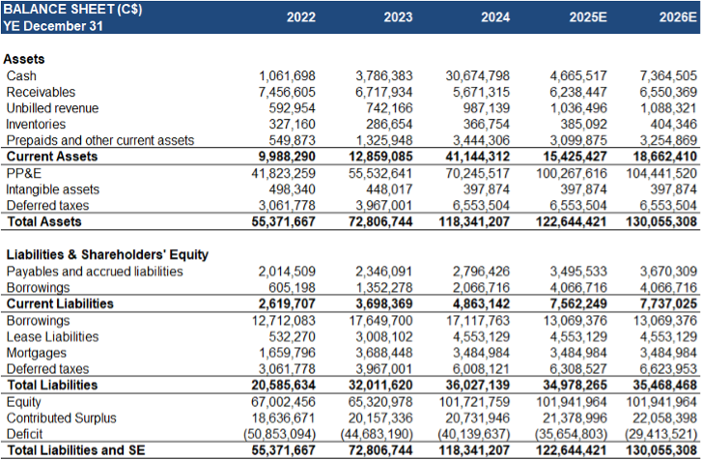Click the Contributed Surplus row label
The height and width of the screenshot is (460, 701).
pos(61,418)
